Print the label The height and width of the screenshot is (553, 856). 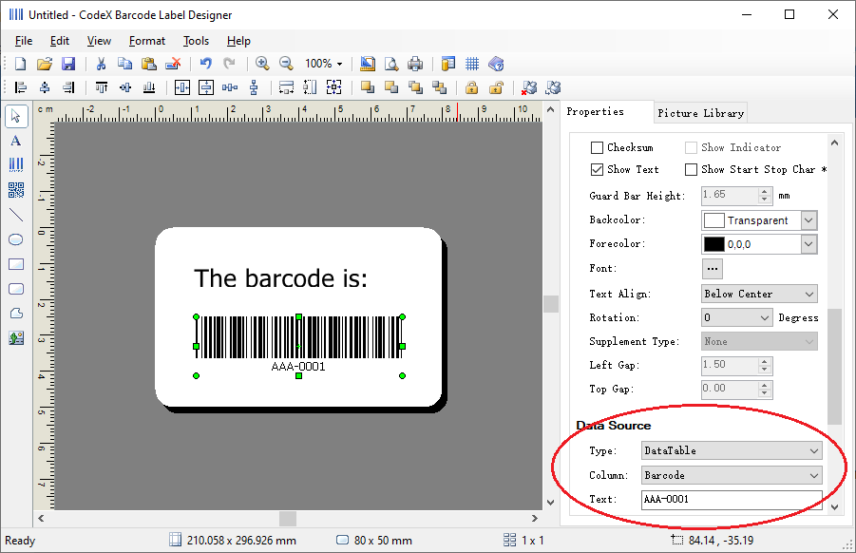click(415, 64)
